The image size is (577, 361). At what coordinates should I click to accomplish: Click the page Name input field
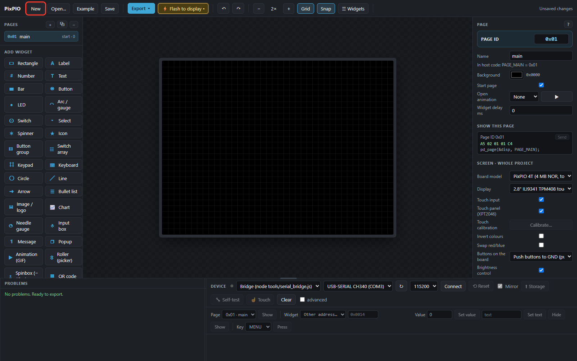[x=541, y=56]
